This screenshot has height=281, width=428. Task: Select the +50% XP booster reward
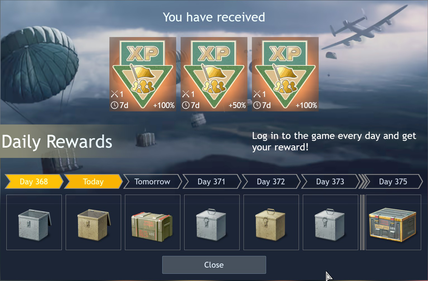[214, 74]
